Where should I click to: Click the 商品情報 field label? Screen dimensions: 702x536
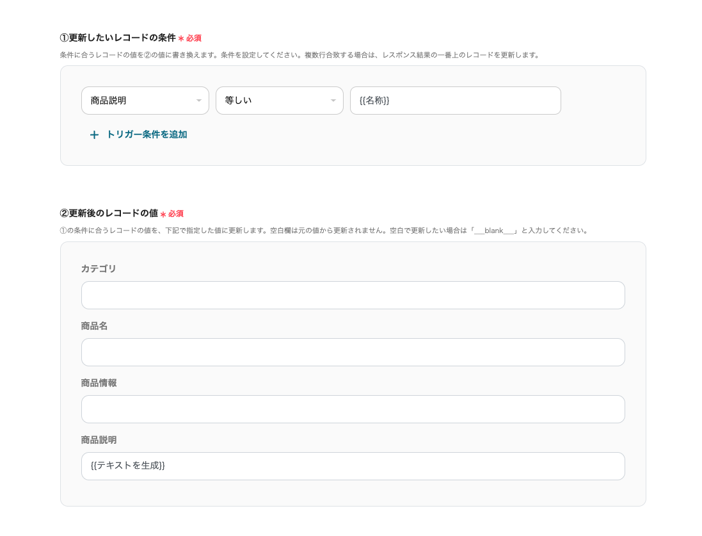[x=99, y=382]
